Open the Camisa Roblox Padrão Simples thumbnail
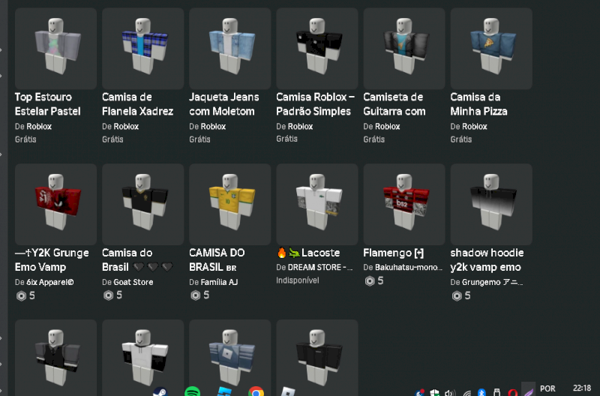This screenshot has width=600, height=396. pos(317,49)
